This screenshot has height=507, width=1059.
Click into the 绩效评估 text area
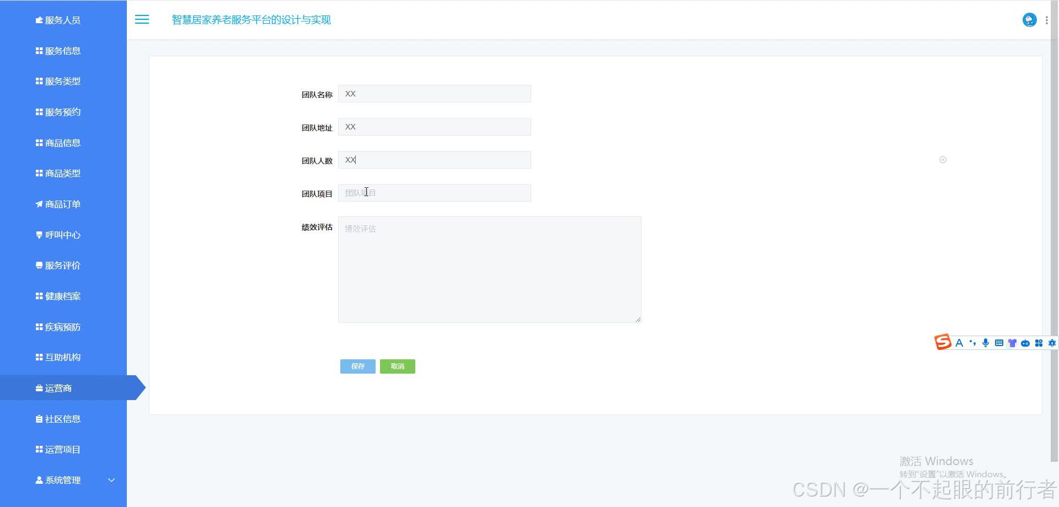tap(490, 269)
